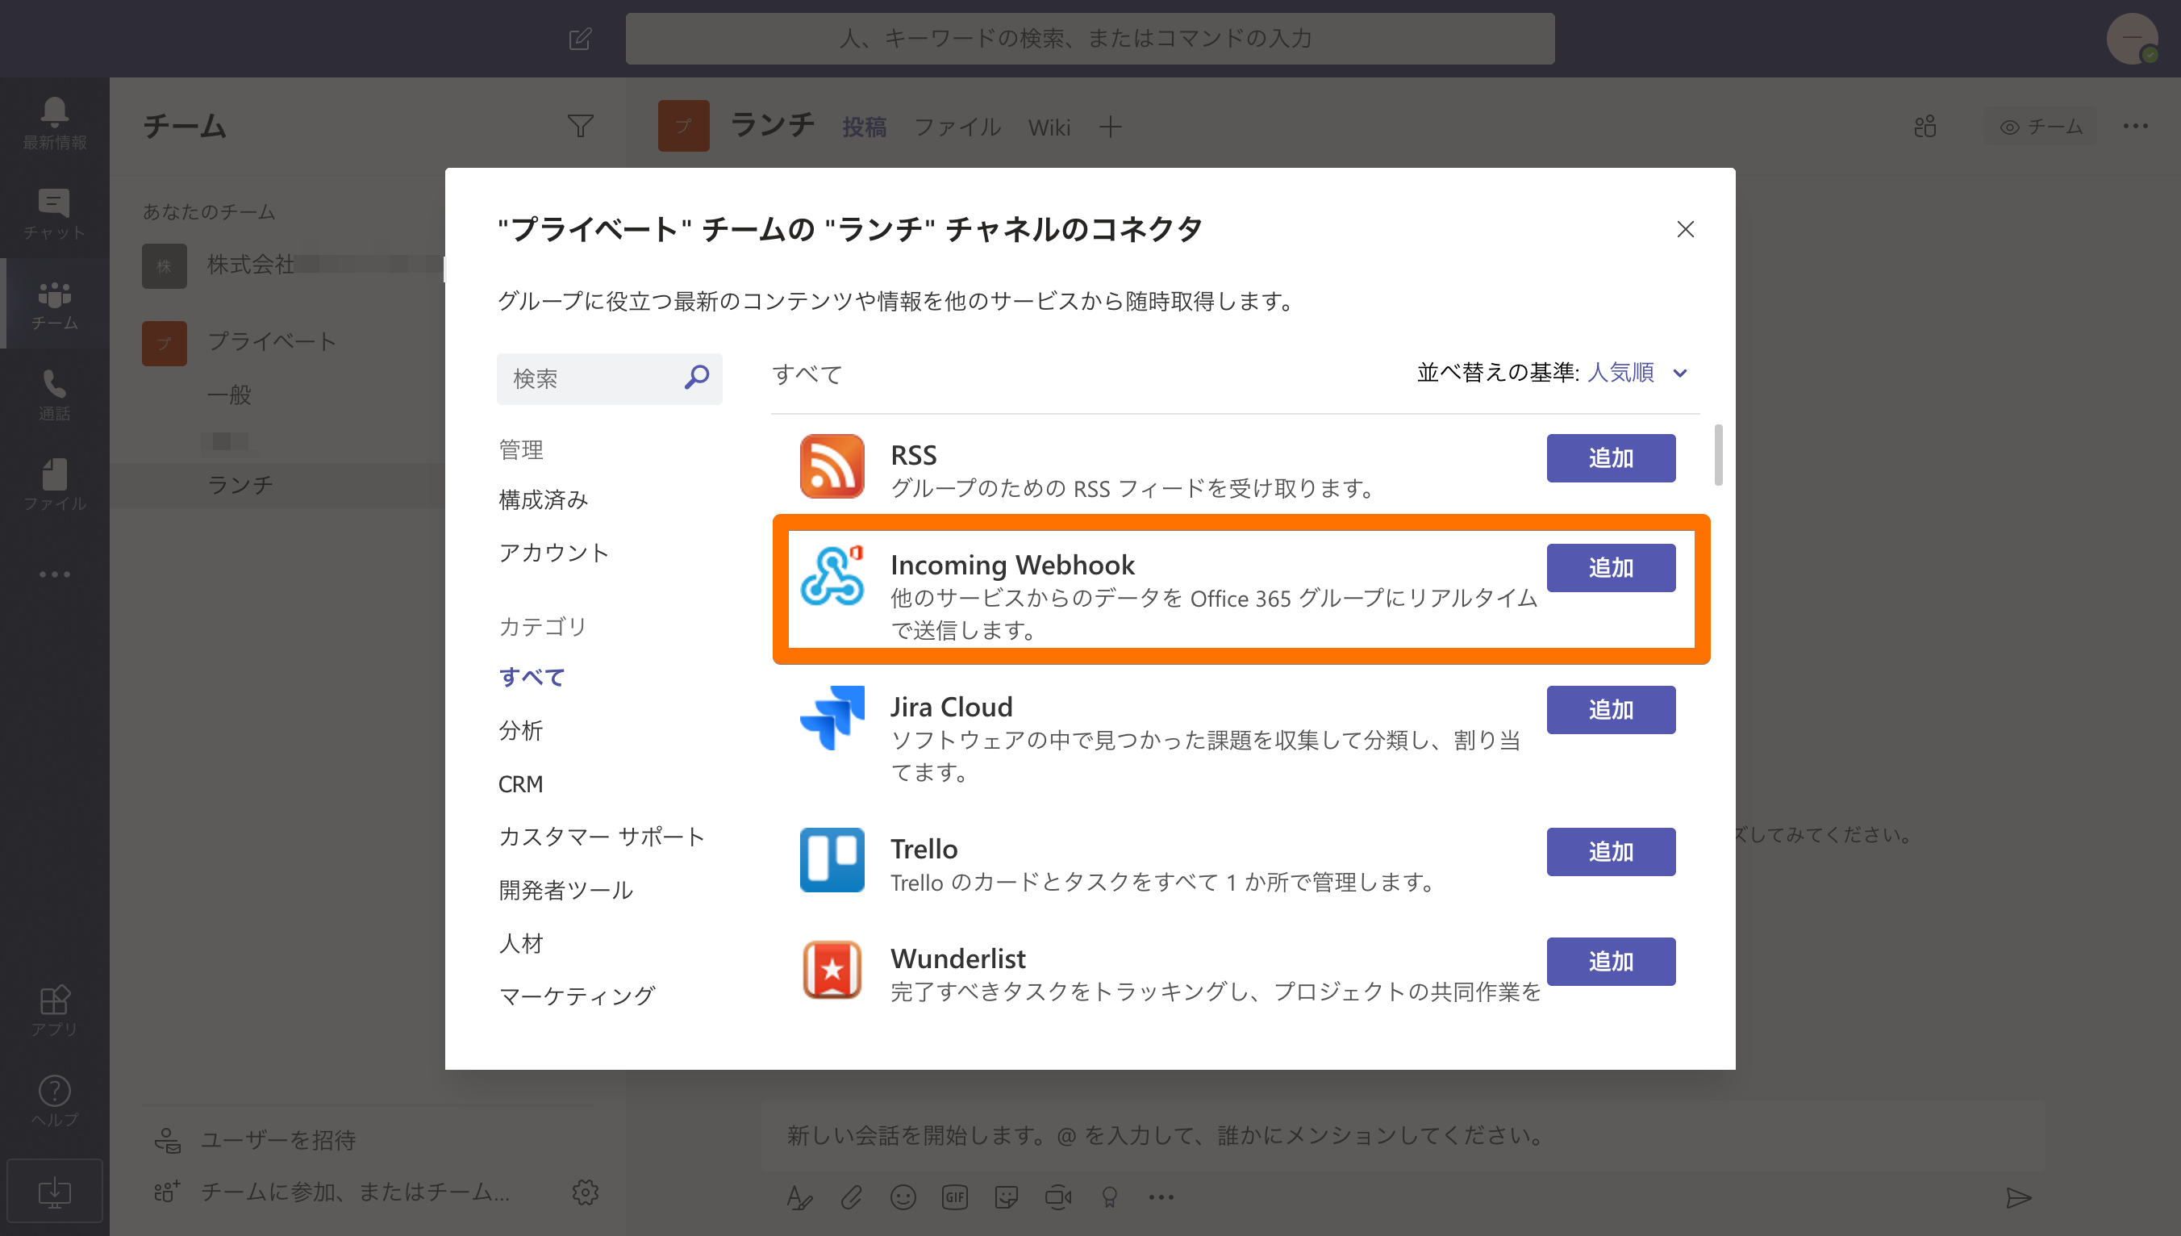Select the すべて category in sidebar
Viewport: 2181px width, 1236px height.
[532, 678]
